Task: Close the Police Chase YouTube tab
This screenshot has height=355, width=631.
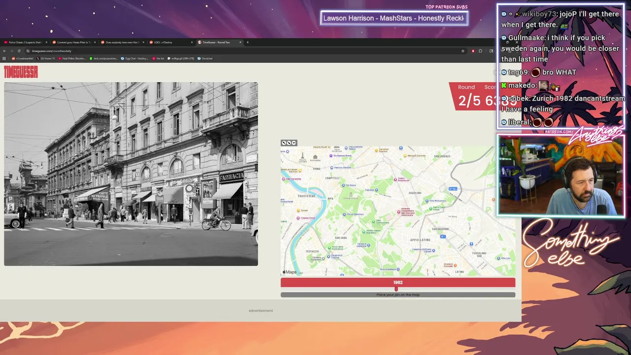Action: click(x=46, y=42)
